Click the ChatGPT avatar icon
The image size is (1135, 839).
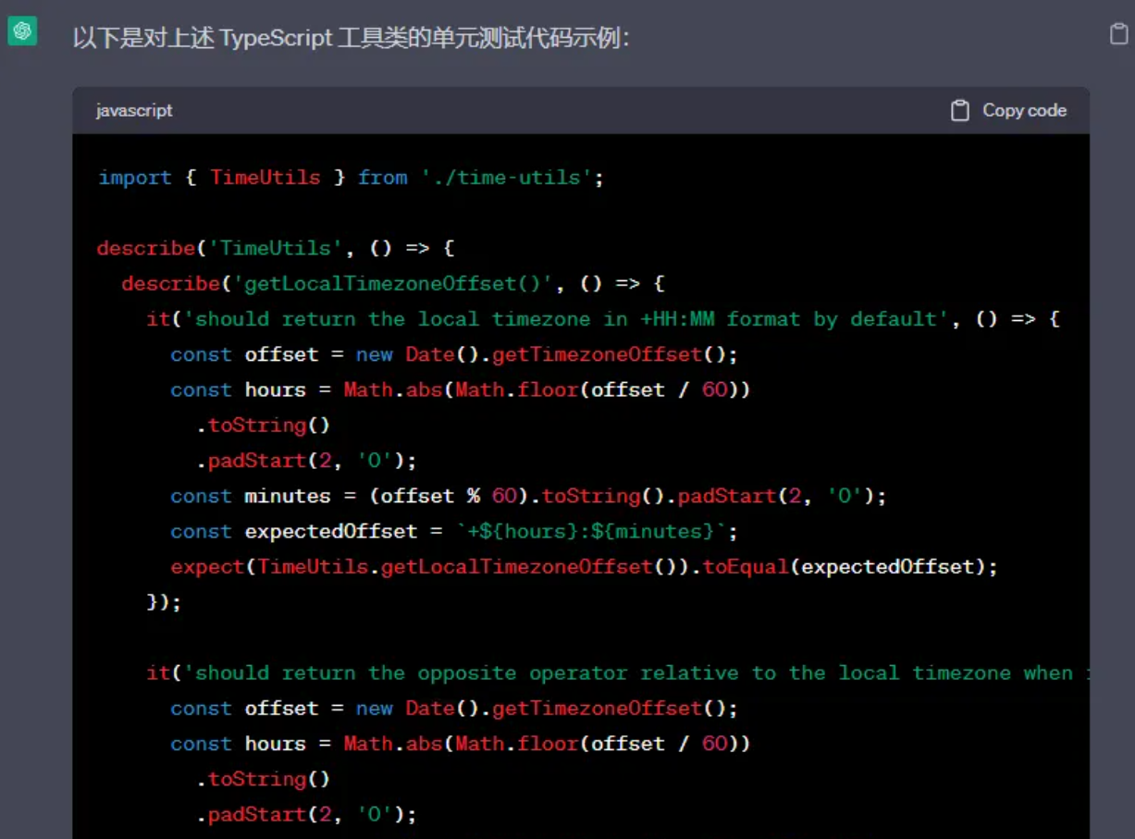[22, 31]
